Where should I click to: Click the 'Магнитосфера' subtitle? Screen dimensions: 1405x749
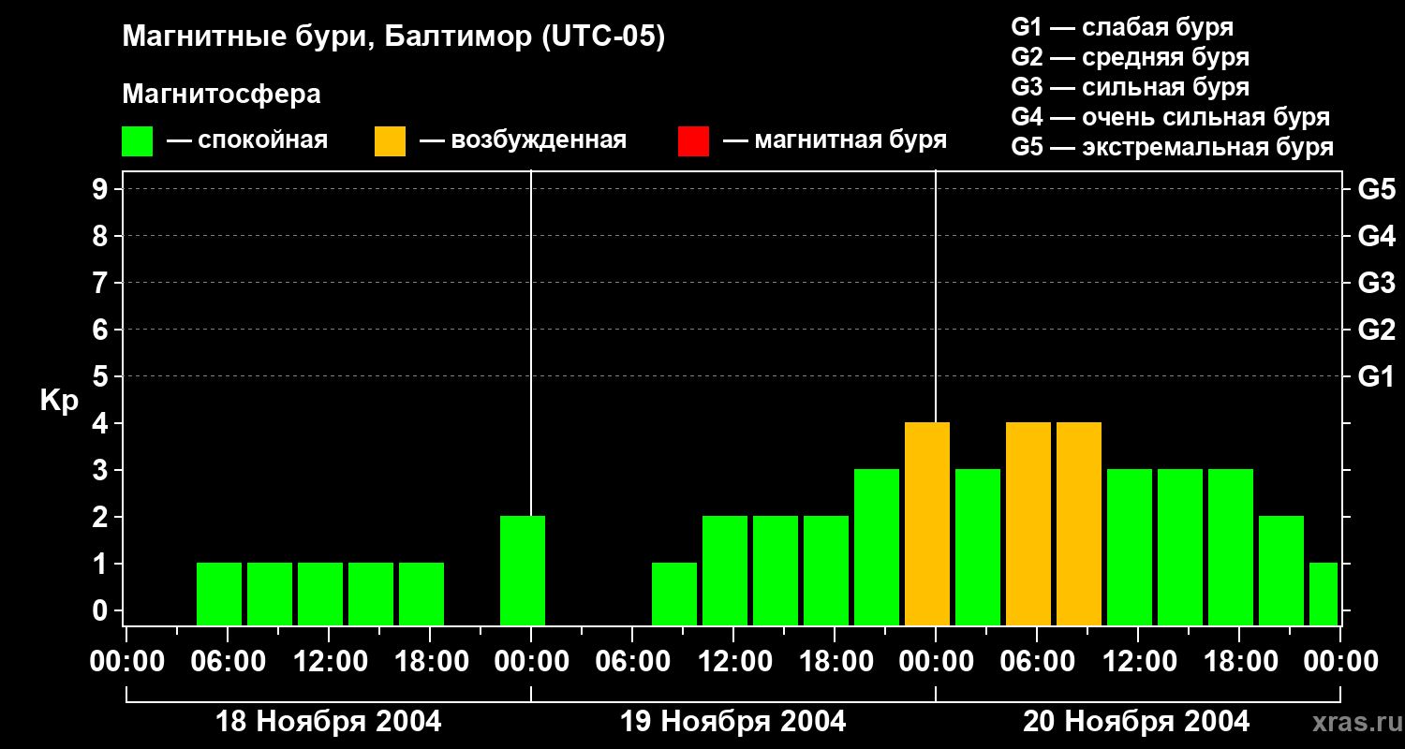[x=221, y=95]
